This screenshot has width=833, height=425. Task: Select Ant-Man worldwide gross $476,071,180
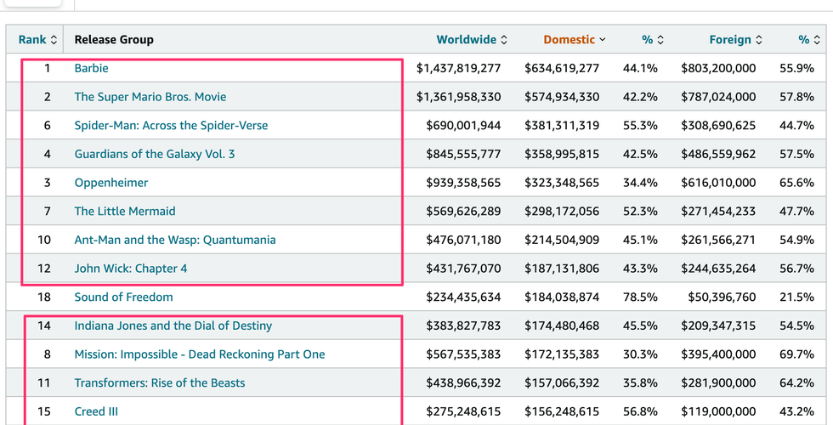tap(463, 240)
